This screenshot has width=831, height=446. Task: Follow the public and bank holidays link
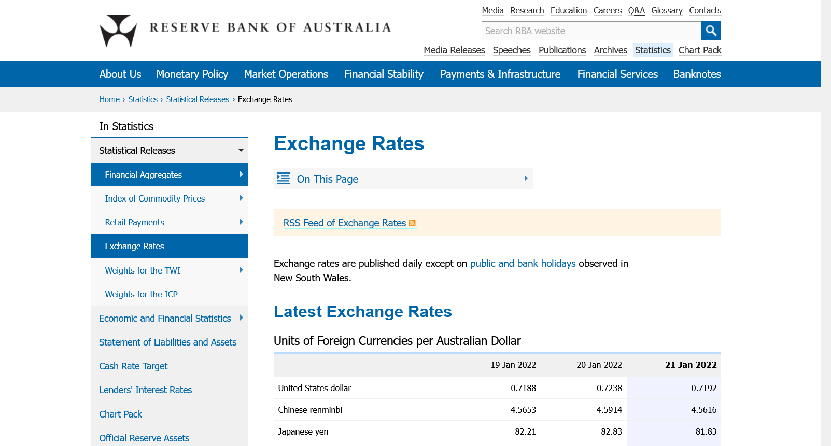(523, 264)
